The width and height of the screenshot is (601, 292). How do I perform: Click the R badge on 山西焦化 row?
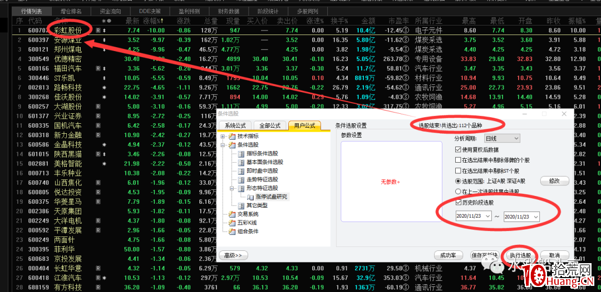98,183
